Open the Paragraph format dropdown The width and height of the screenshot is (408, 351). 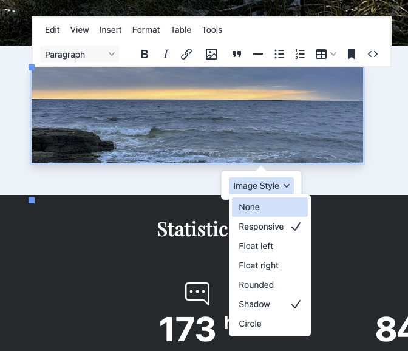(80, 54)
